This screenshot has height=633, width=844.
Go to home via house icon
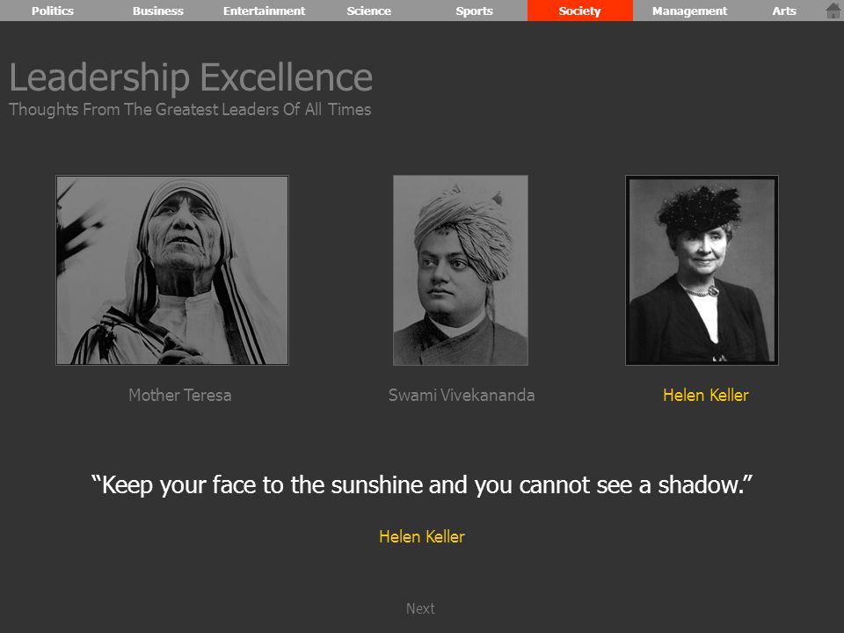point(833,11)
